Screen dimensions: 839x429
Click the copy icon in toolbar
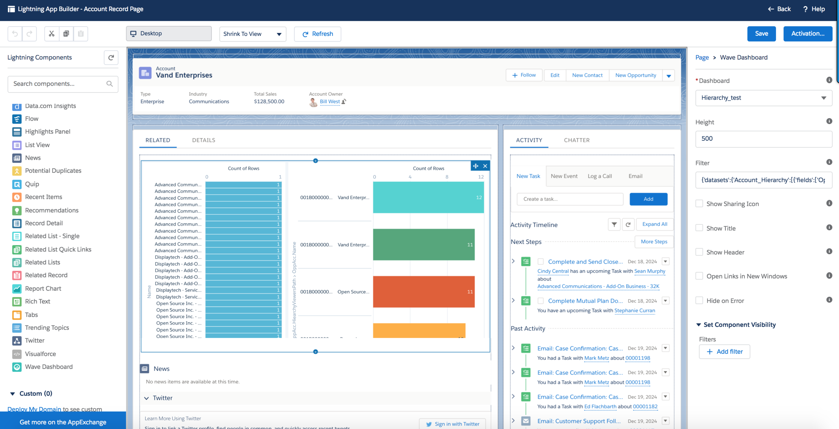point(66,34)
